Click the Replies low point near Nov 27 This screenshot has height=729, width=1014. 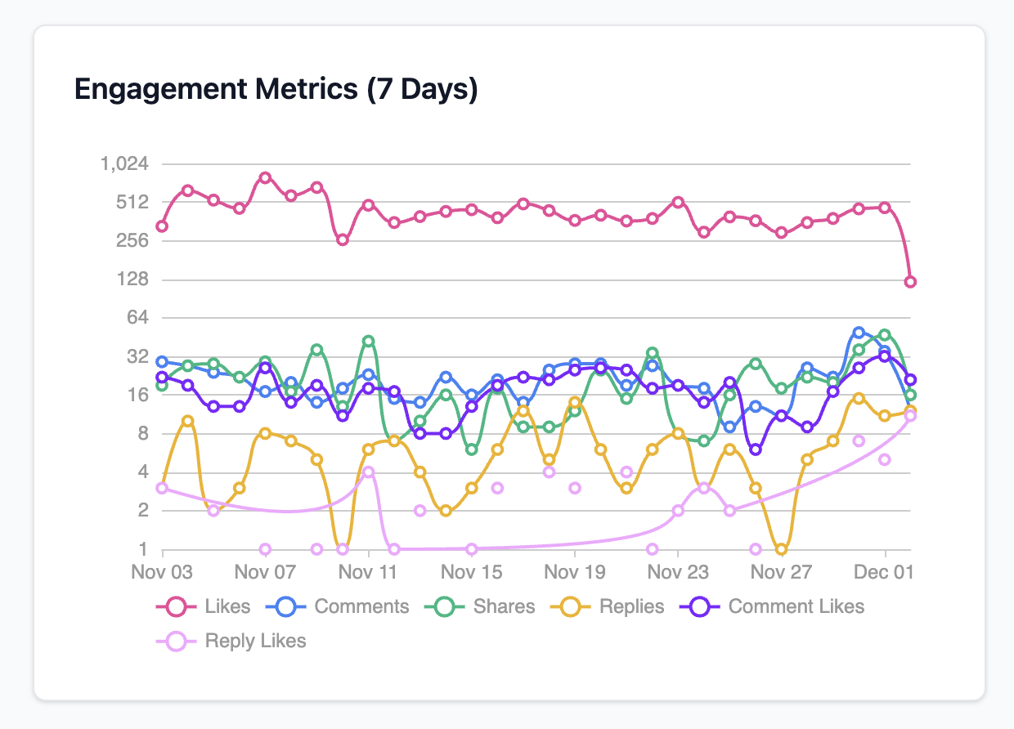(782, 549)
